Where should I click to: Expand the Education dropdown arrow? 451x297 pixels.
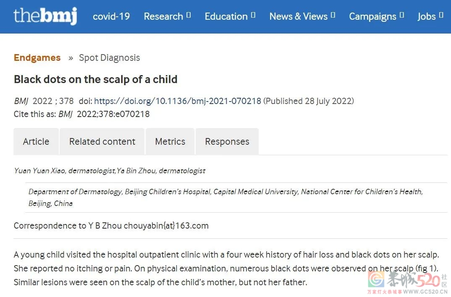(x=253, y=15)
